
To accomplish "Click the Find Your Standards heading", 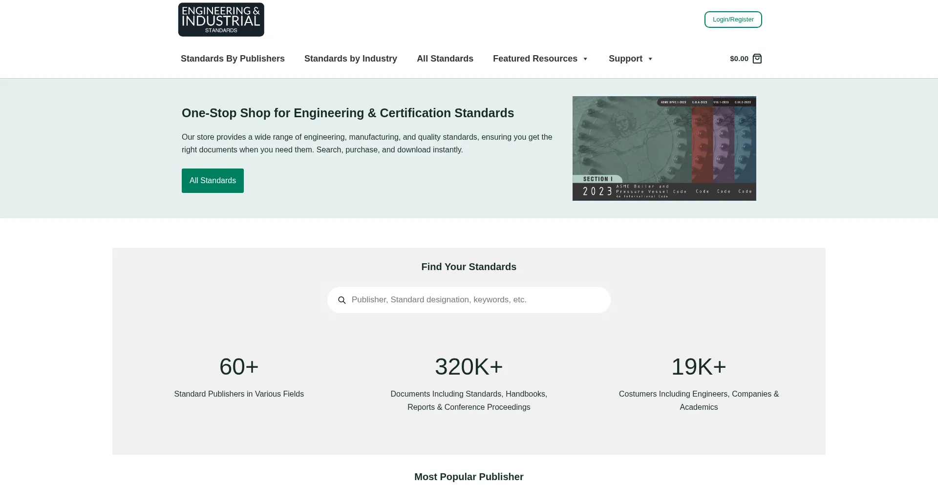I will [469, 267].
